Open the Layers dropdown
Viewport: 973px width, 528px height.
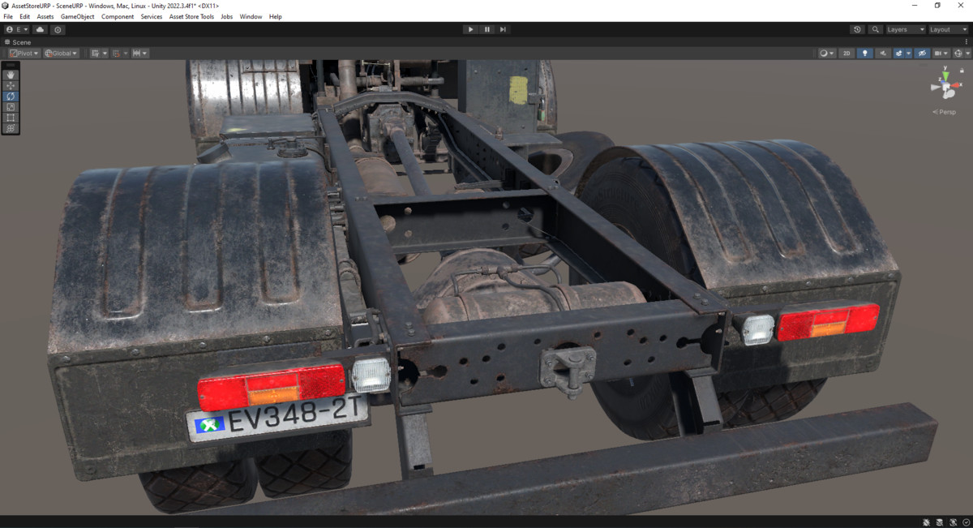coord(900,29)
